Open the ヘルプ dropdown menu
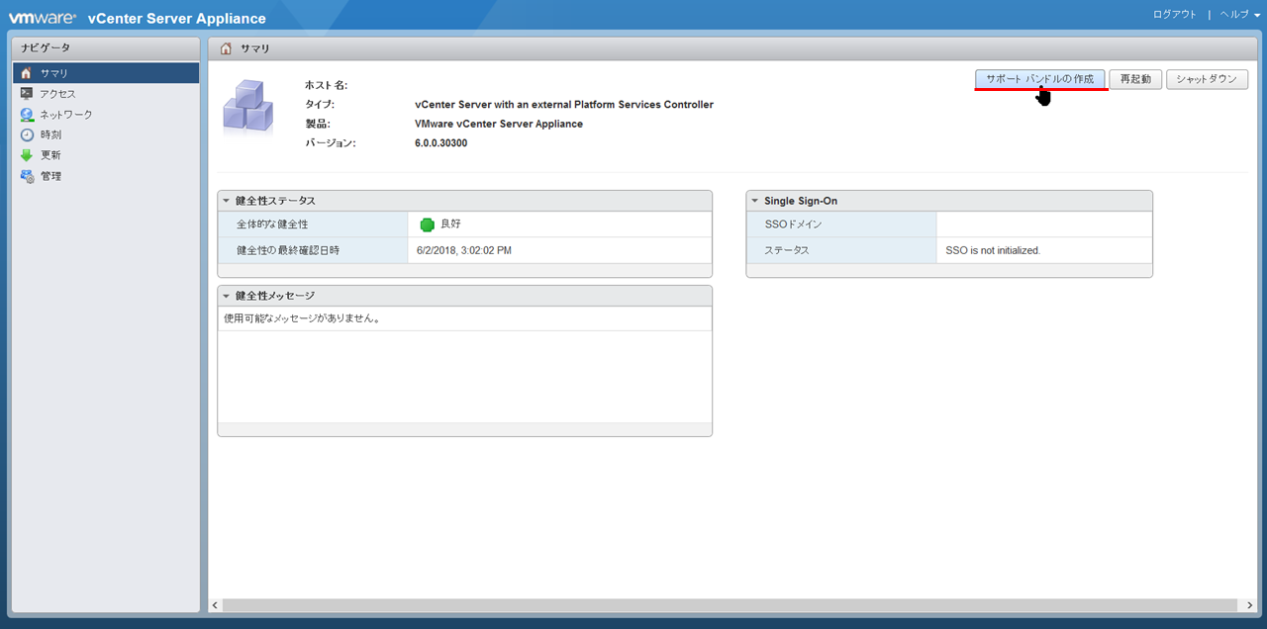Screen dimensions: 1267x629 click(x=1240, y=15)
